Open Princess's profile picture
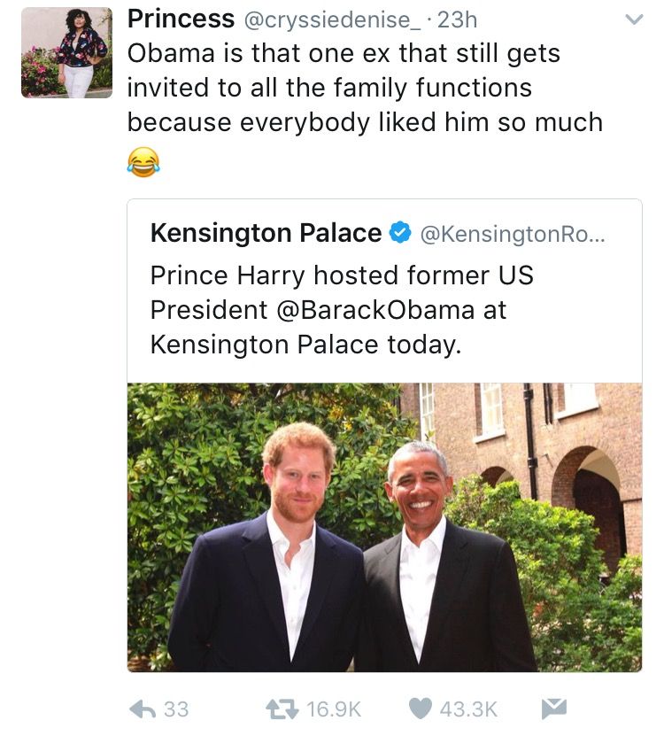 pyautogui.click(x=66, y=52)
